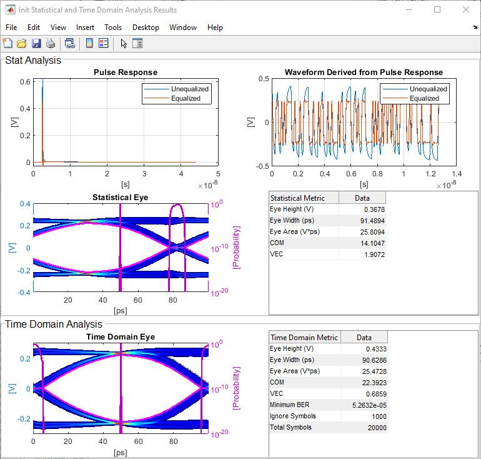Expand the Tools menu
481x459 pixels.
pyautogui.click(x=113, y=28)
